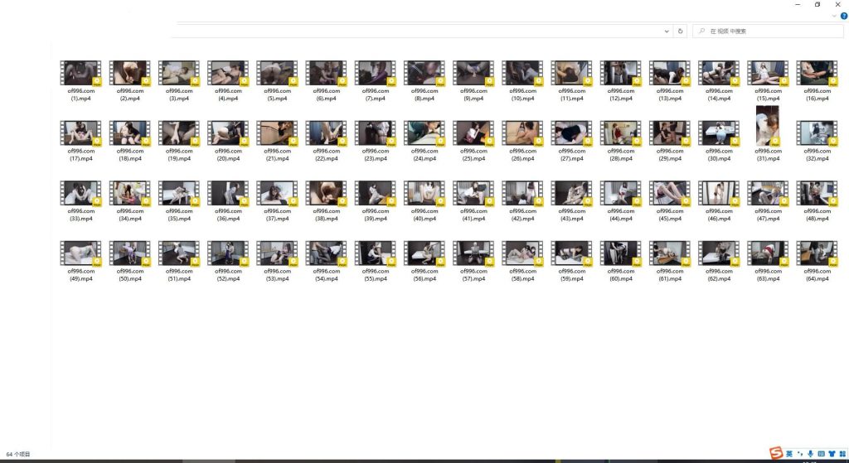Click the Sogou voice input microphone icon

(x=811, y=454)
